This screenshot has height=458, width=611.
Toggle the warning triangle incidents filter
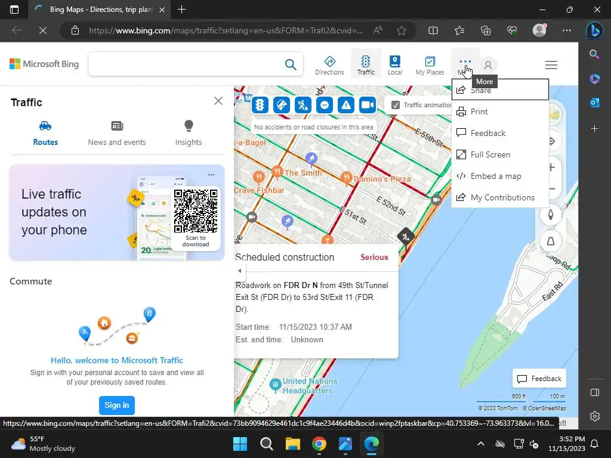tap(345, 105)
